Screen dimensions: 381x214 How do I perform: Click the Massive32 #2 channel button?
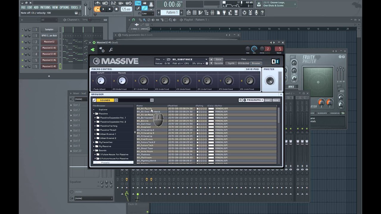point(49,48)
